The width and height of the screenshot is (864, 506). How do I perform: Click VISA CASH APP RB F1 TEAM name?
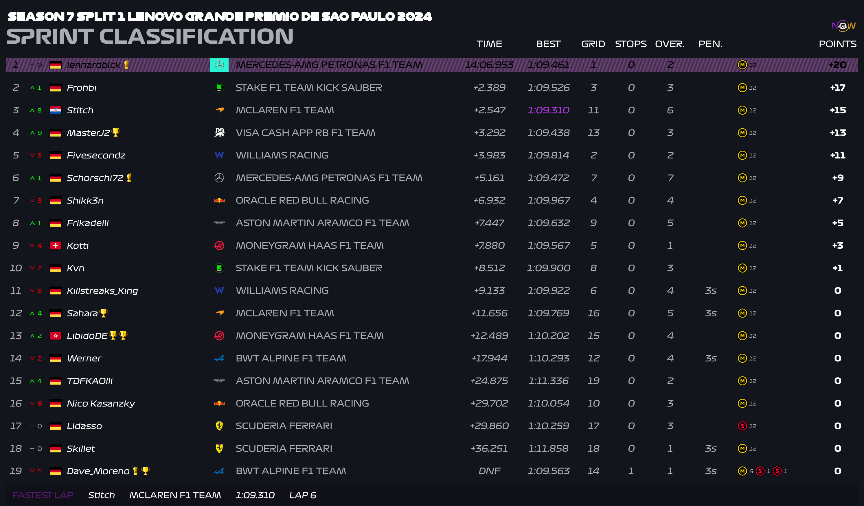306,133
